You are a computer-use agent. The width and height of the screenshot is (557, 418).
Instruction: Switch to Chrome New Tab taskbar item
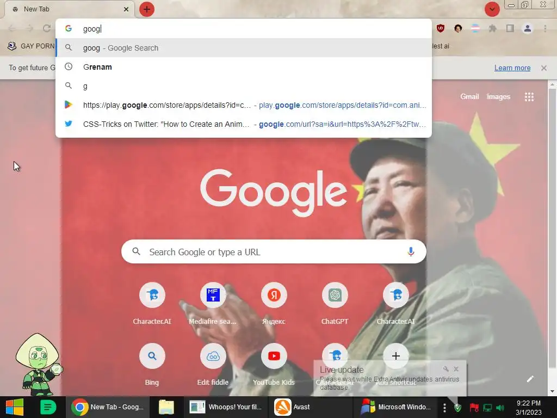(108, 407)
